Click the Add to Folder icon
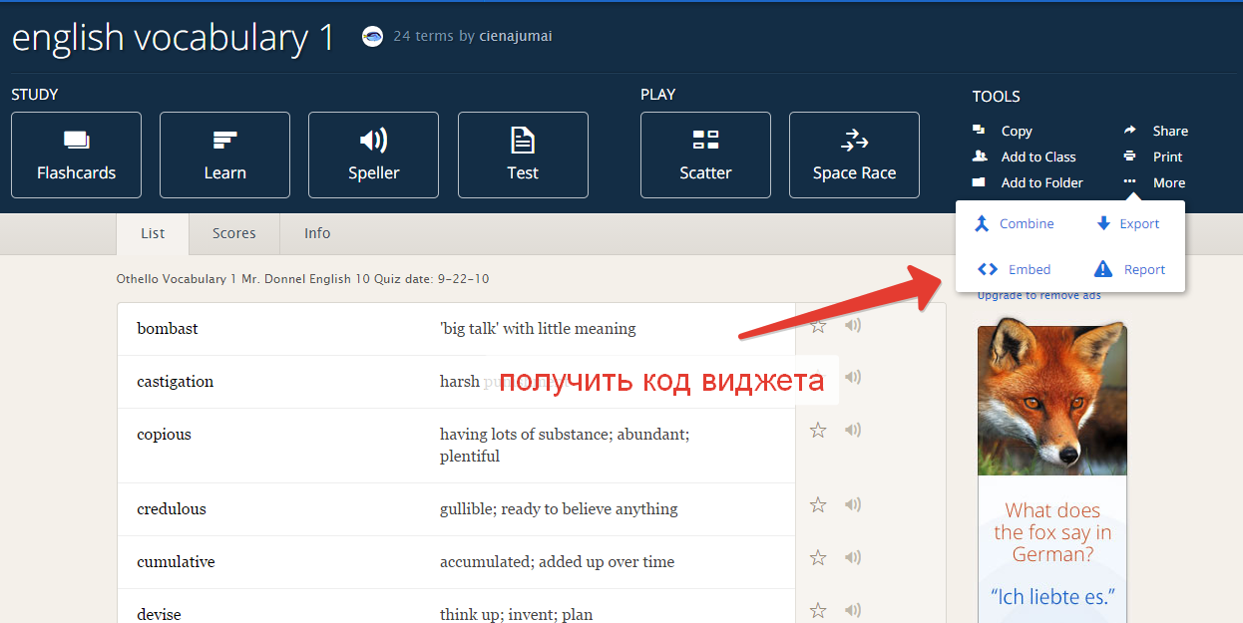Image resolution: width=1243 pixels, height=623 pixels. point(980,182)
